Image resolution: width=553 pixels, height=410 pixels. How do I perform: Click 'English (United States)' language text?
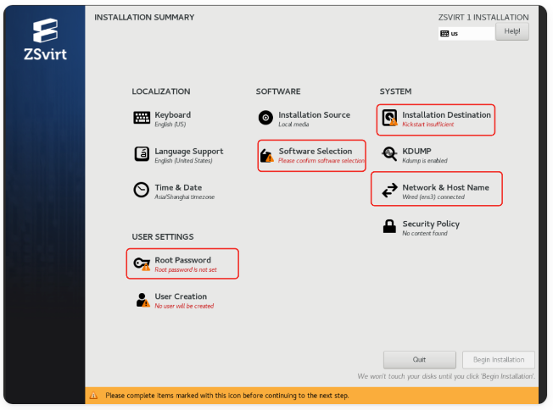pos(183,161)
